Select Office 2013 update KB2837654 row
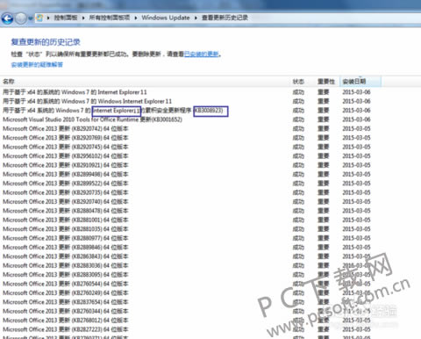This screenshot has width=421, height=339. coord(187,302)
